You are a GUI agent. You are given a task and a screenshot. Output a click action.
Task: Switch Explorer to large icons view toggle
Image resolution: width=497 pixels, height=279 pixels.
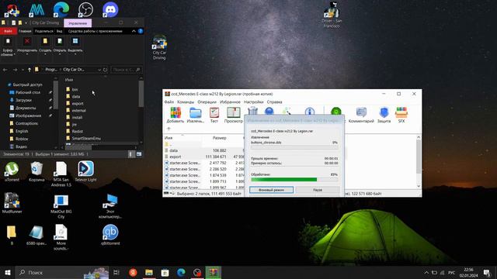(139, 154)
